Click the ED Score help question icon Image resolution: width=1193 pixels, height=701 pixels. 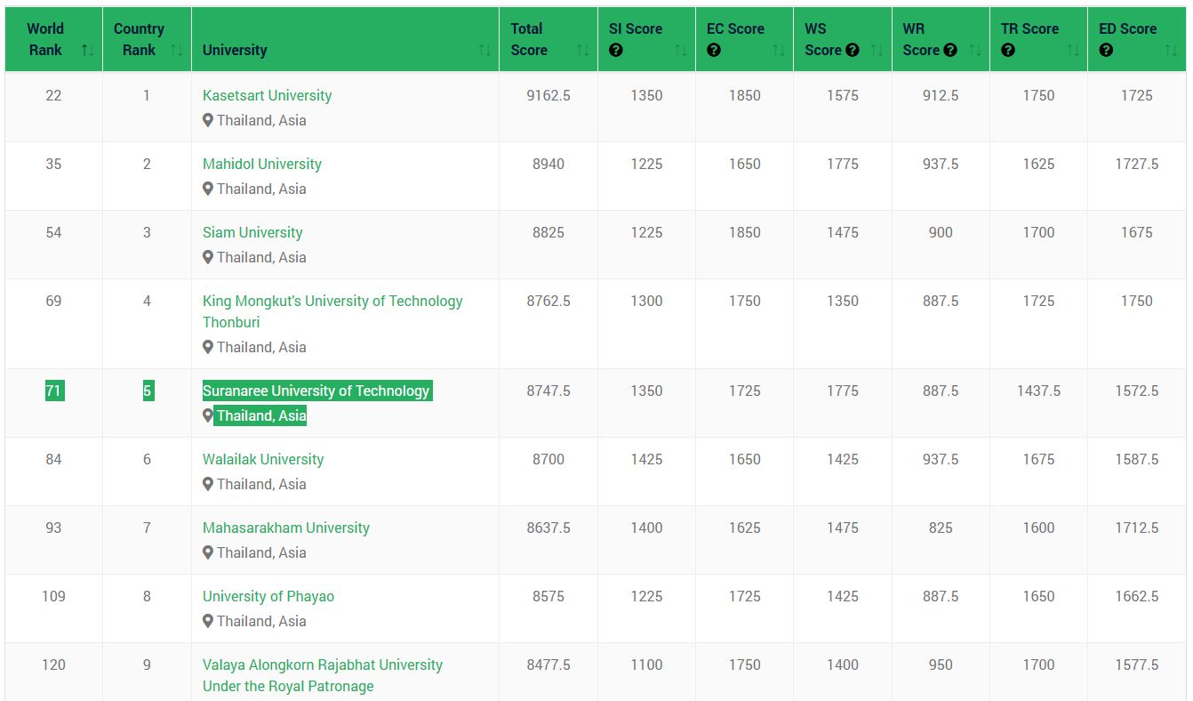click(x=1106, y=51)
